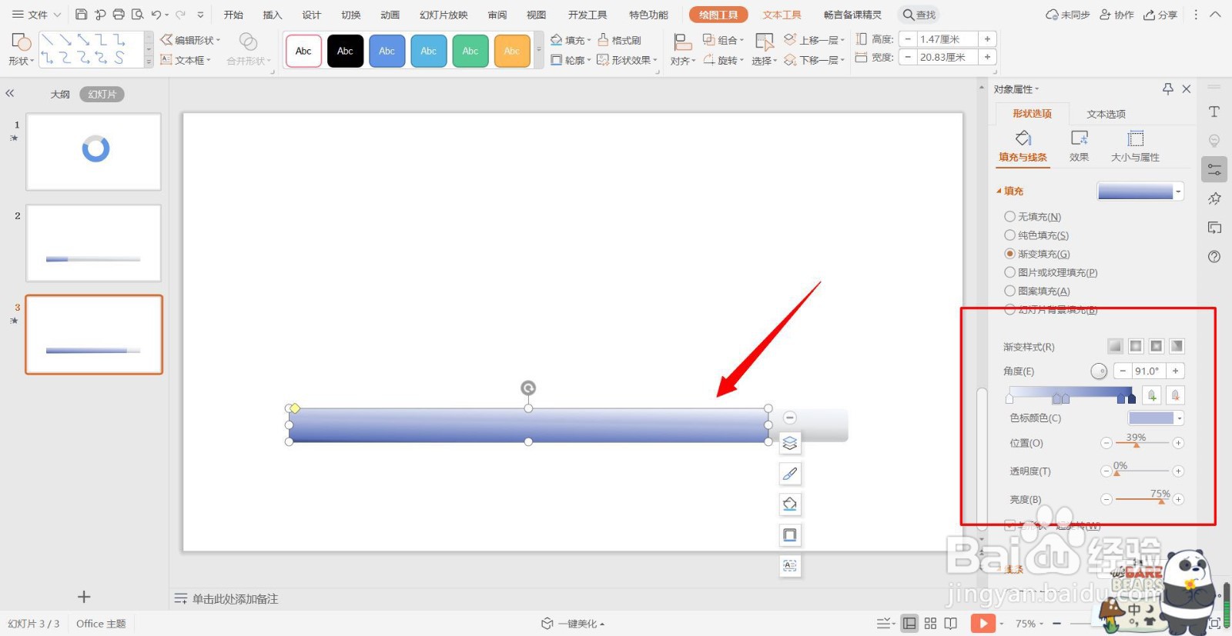Insert a Text Box
This screenshot has height=636, width=1232.
185,60
